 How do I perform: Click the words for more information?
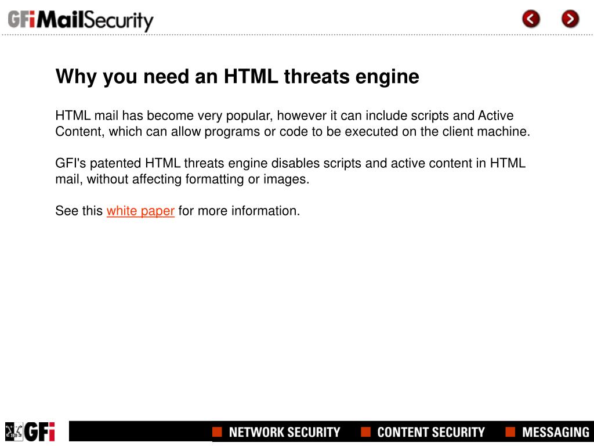tap(239, 210)
